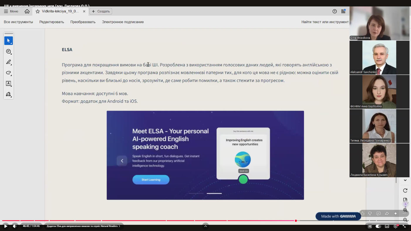Click the previous slide arrow on ELSA banner
The height and width of the screenshot is (231, 411).
tap(122, 161)
